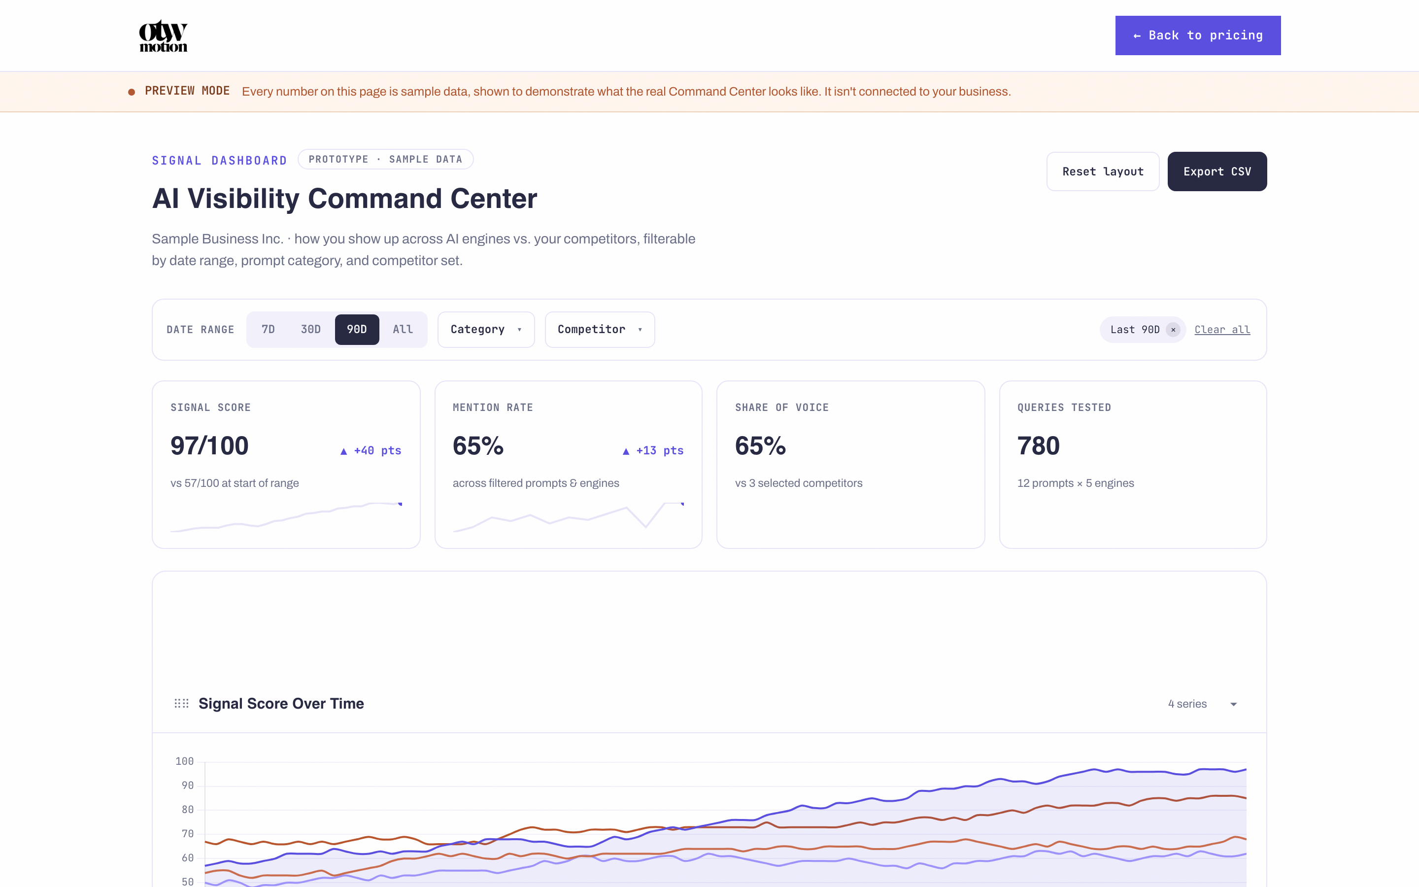This screenshot has height=887, width=1419.
Task: Switch date range to 30D
Action: click(x=311, y=330)
